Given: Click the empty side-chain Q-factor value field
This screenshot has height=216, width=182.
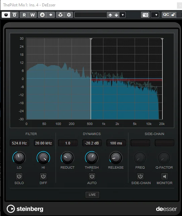Looking at the screenshot, I should (165, 143).
